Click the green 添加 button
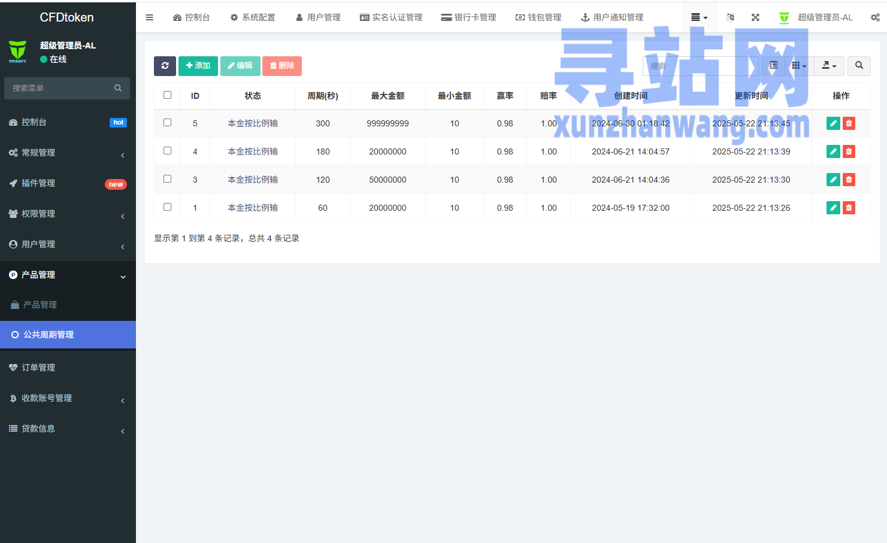This screenshot has width=887, height=543. [x=198, y=66]
